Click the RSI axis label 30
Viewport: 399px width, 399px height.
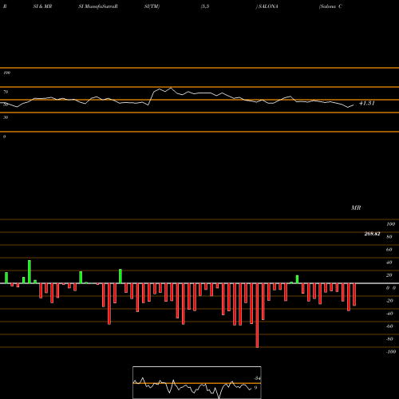click(6, 117)
